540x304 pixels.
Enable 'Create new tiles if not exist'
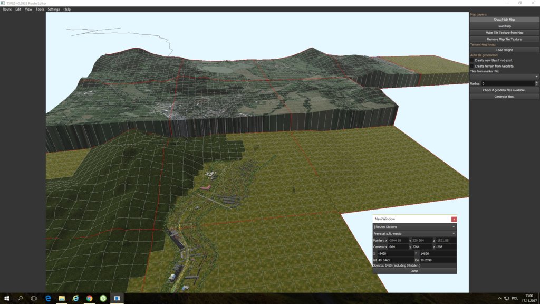click(472, 60)
